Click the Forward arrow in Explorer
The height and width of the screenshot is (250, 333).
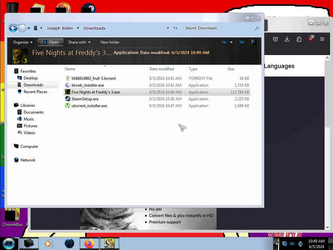pos(22,28)
